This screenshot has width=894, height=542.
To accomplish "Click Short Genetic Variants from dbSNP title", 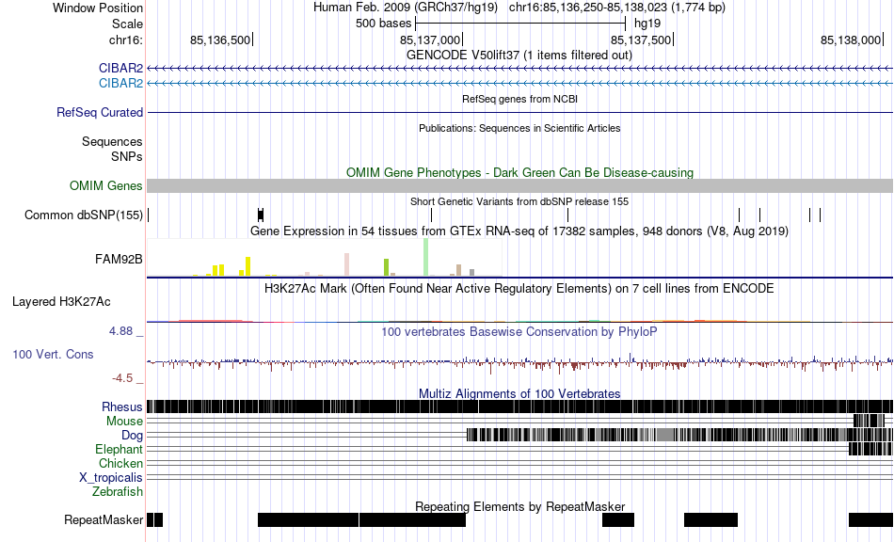I will click(519, 201).
